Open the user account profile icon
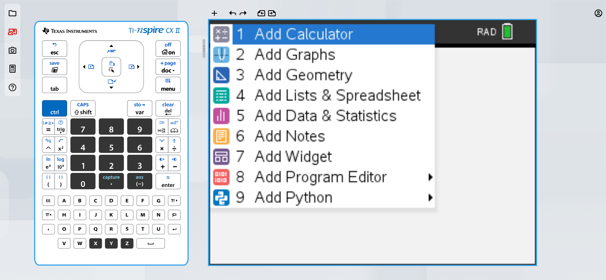This screenshot has width=606, height=280. [598, 13]
